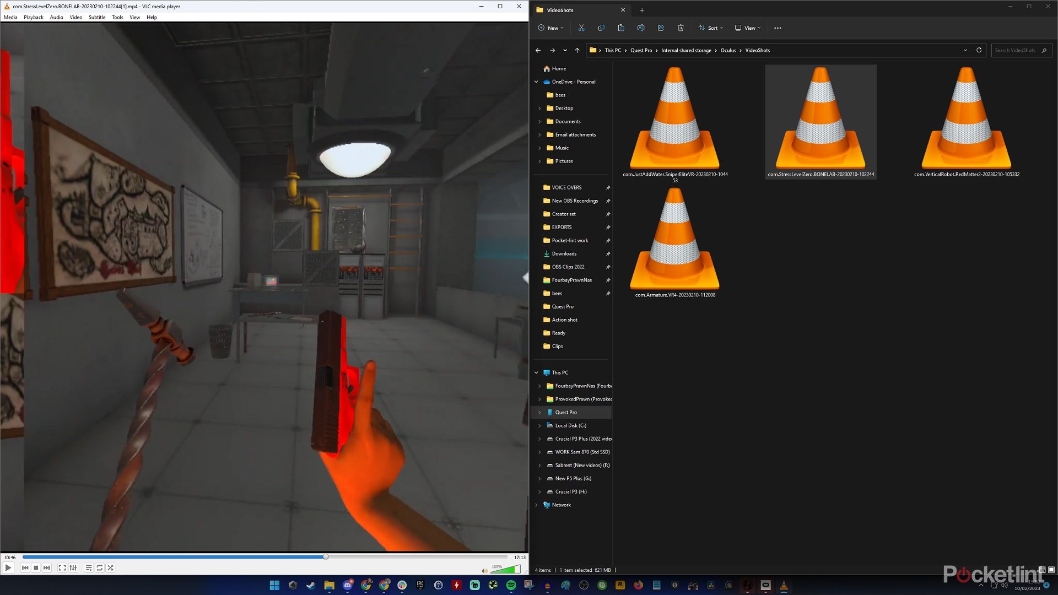
Task: Select the com.Armature.VR4 video file
Action: 675,243
